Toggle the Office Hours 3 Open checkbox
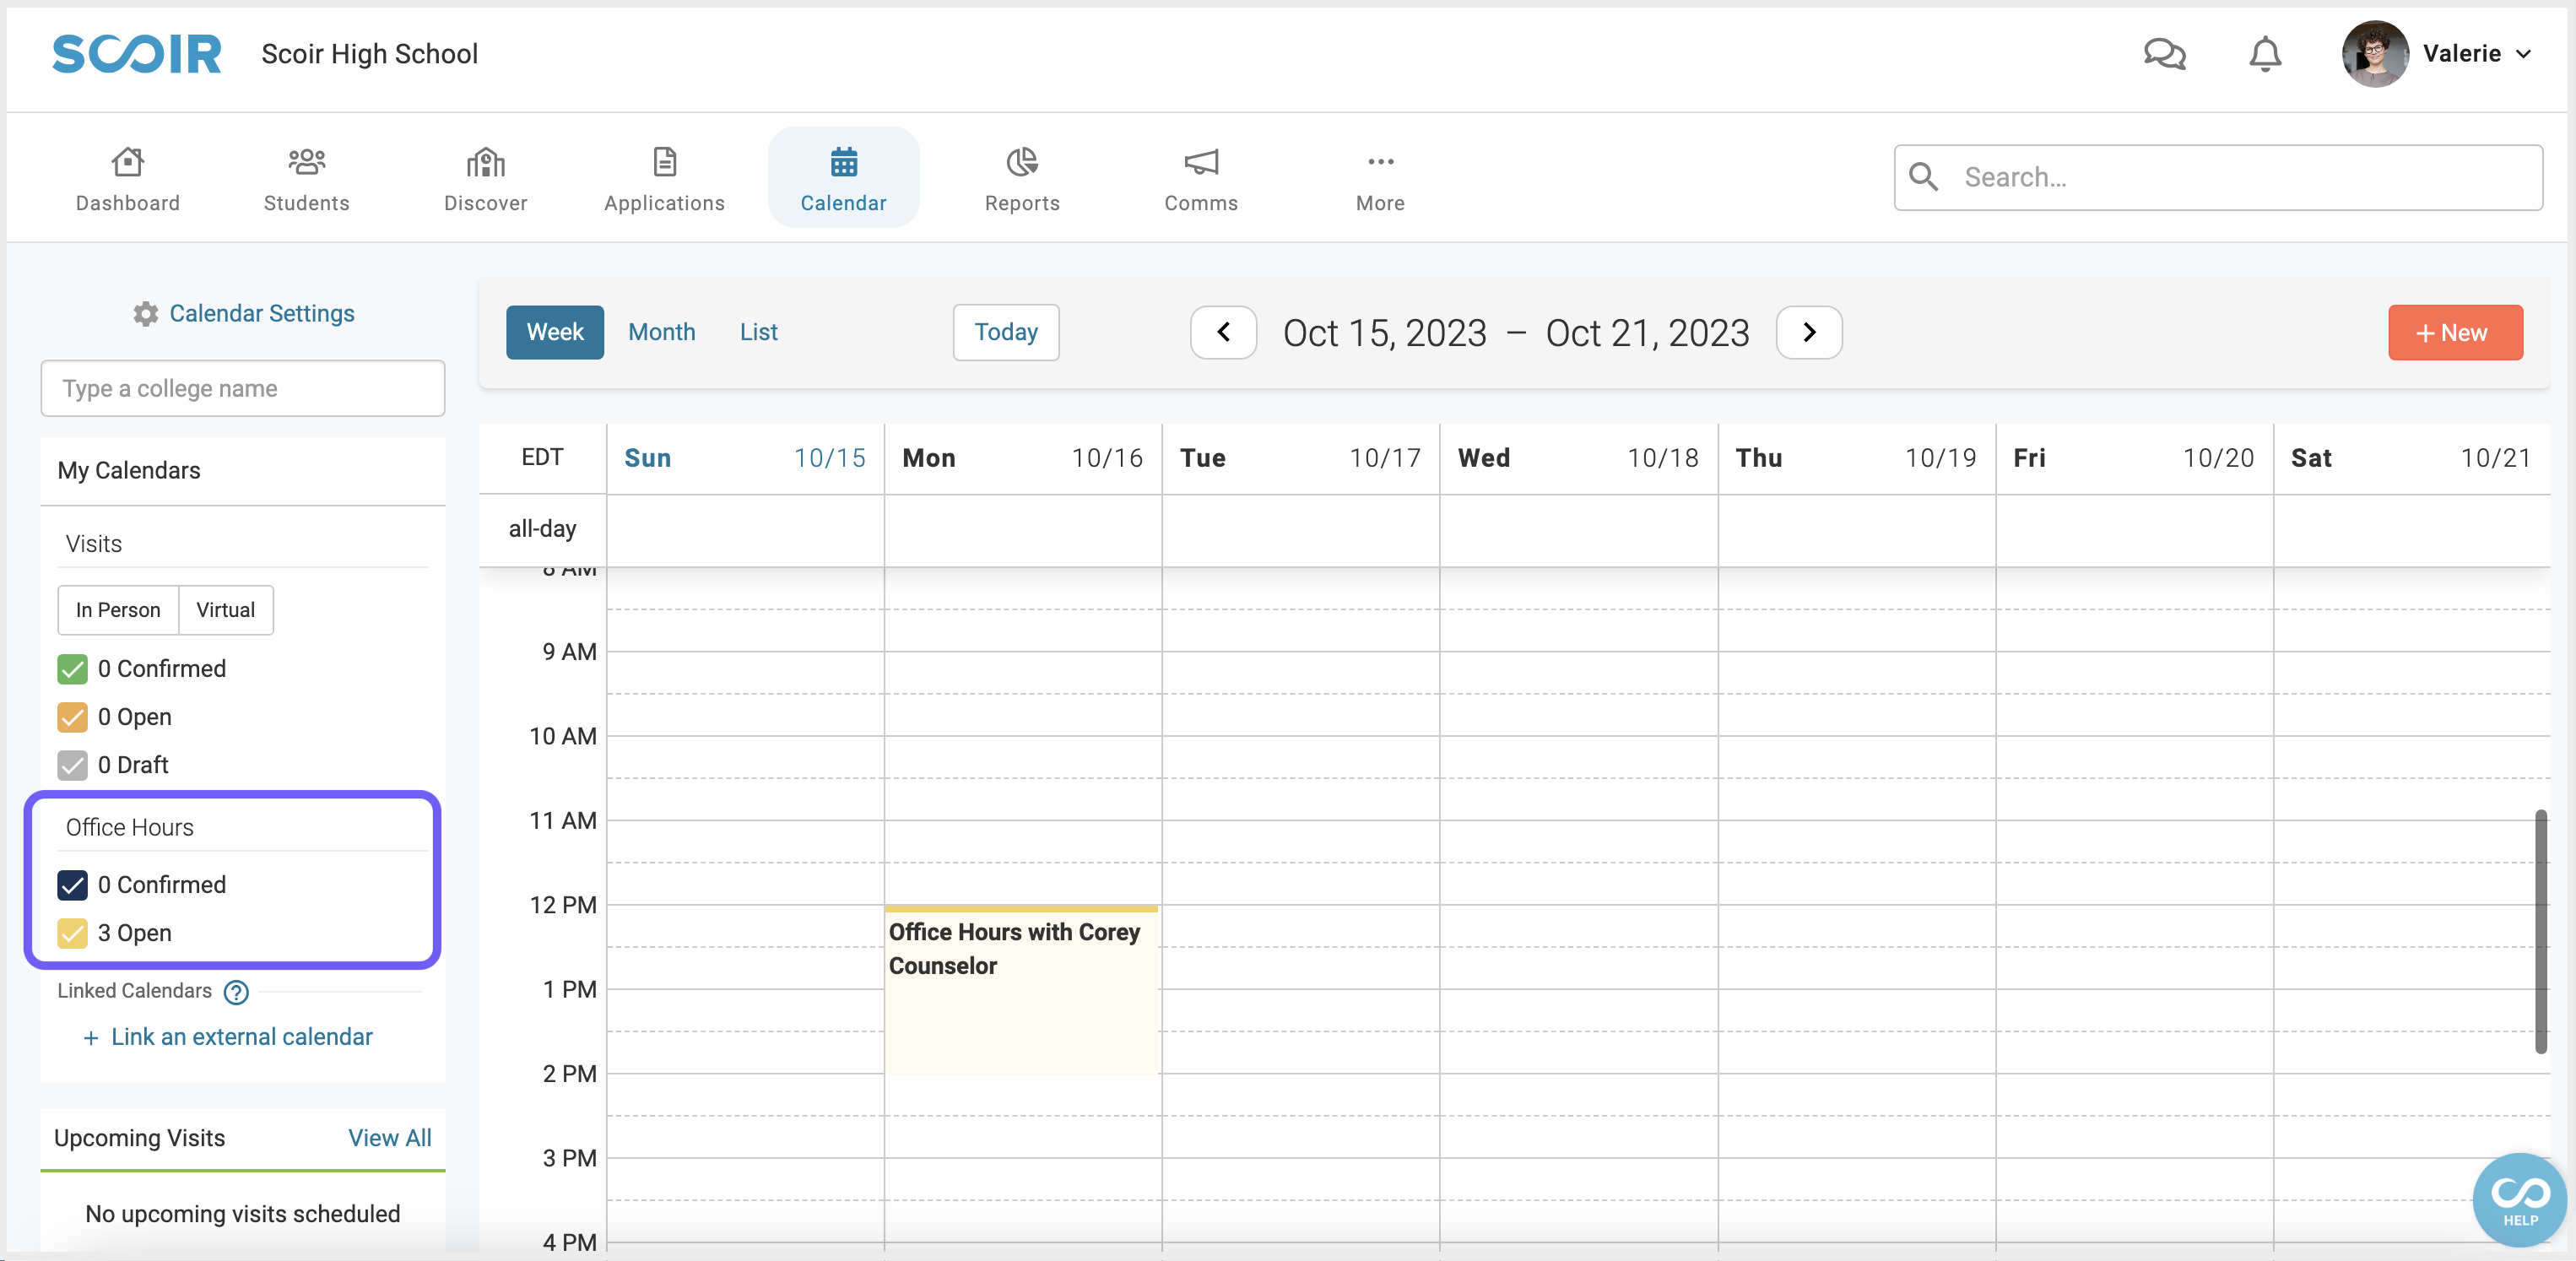This screenshot has width=2576, height=1261. click(73, 933)
